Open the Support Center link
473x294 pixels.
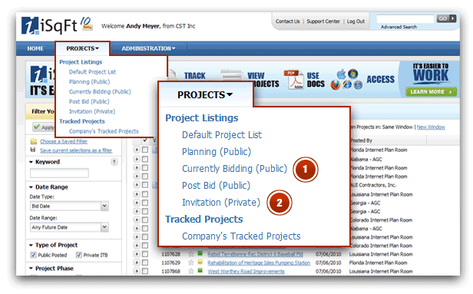pyautogui.click(x=323, y=21)
